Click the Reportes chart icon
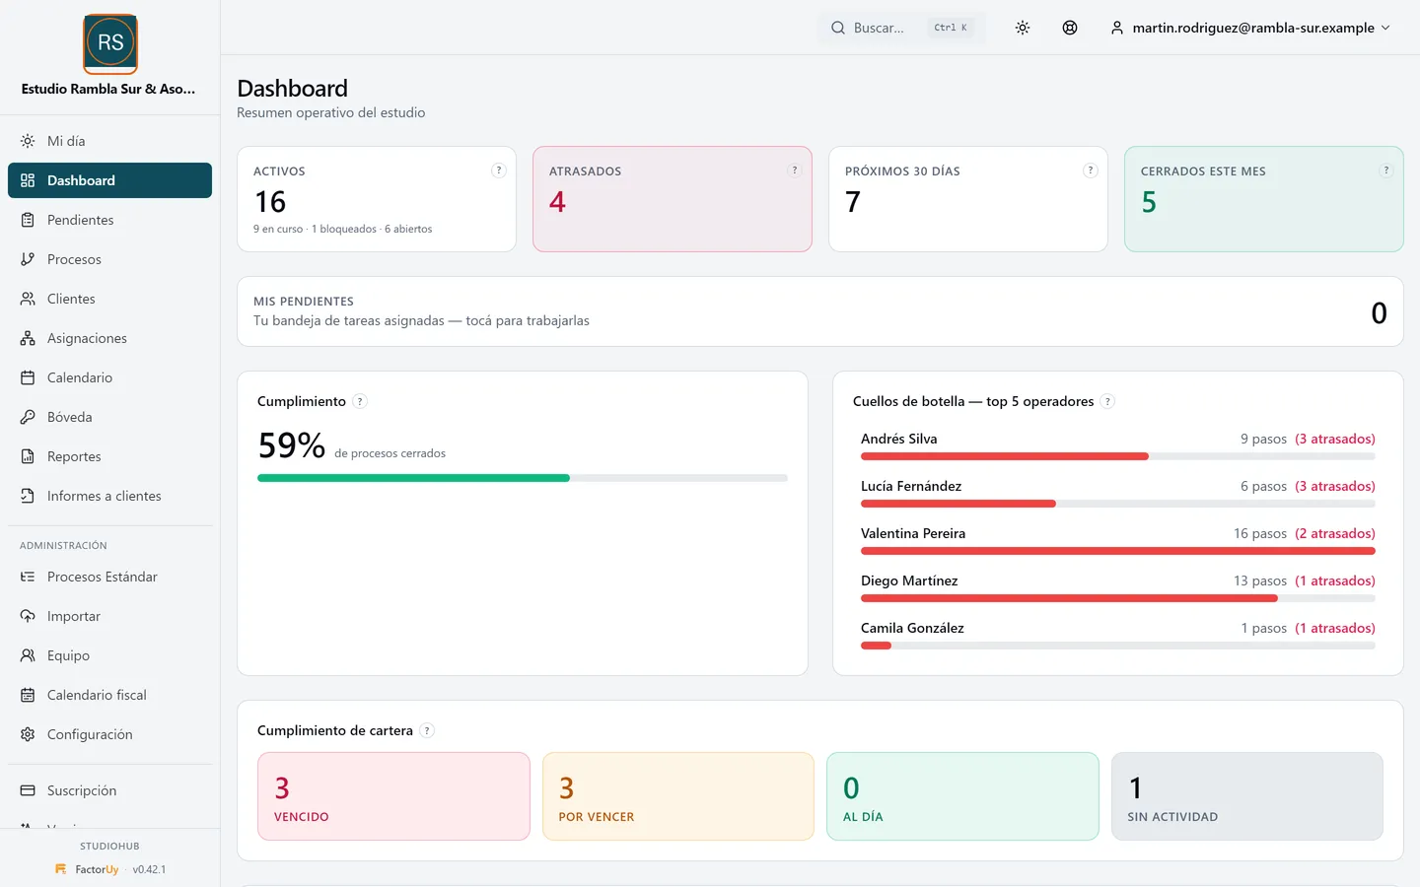Viewport: 1420px width, 887px height. (x=28, y=456)
